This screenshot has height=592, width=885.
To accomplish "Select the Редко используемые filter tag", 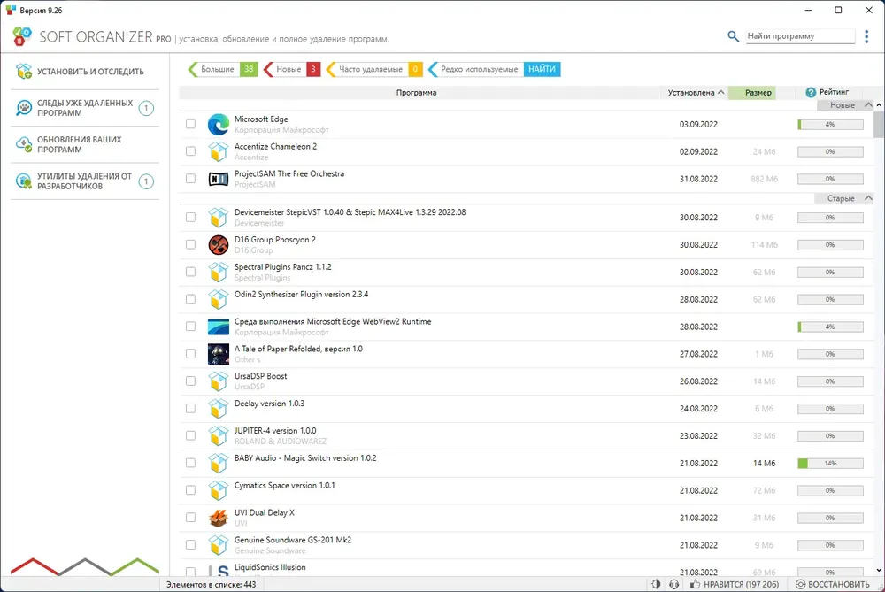I will point(475,69).
